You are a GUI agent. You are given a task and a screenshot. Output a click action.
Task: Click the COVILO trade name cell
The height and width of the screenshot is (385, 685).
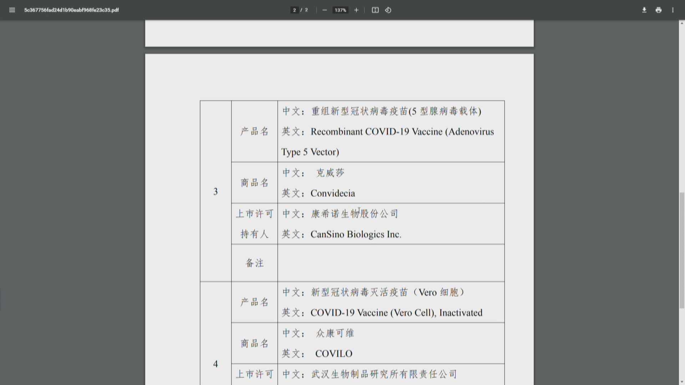click(333, 353)
